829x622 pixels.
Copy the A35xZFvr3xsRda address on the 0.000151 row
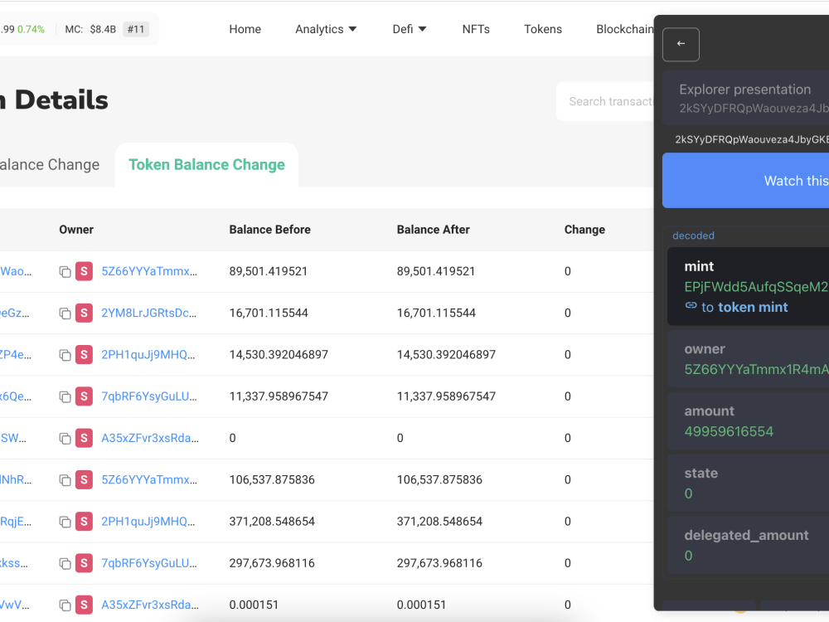[65, 605]
